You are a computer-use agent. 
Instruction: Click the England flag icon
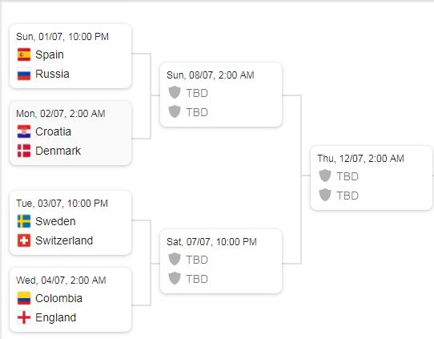[x=24, y=317]
